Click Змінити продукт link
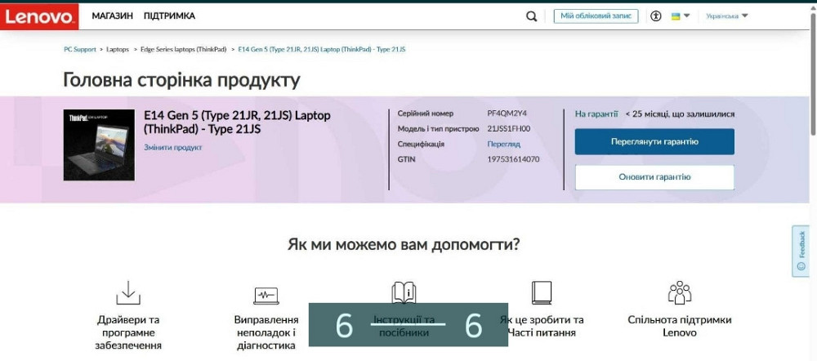 173,147
